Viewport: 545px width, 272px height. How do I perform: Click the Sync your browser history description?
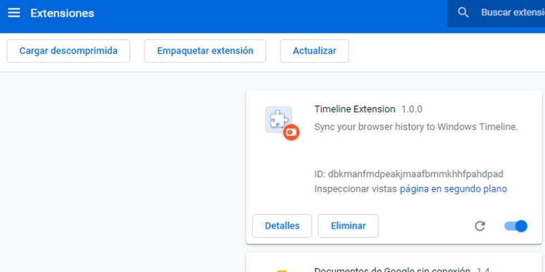416,127
